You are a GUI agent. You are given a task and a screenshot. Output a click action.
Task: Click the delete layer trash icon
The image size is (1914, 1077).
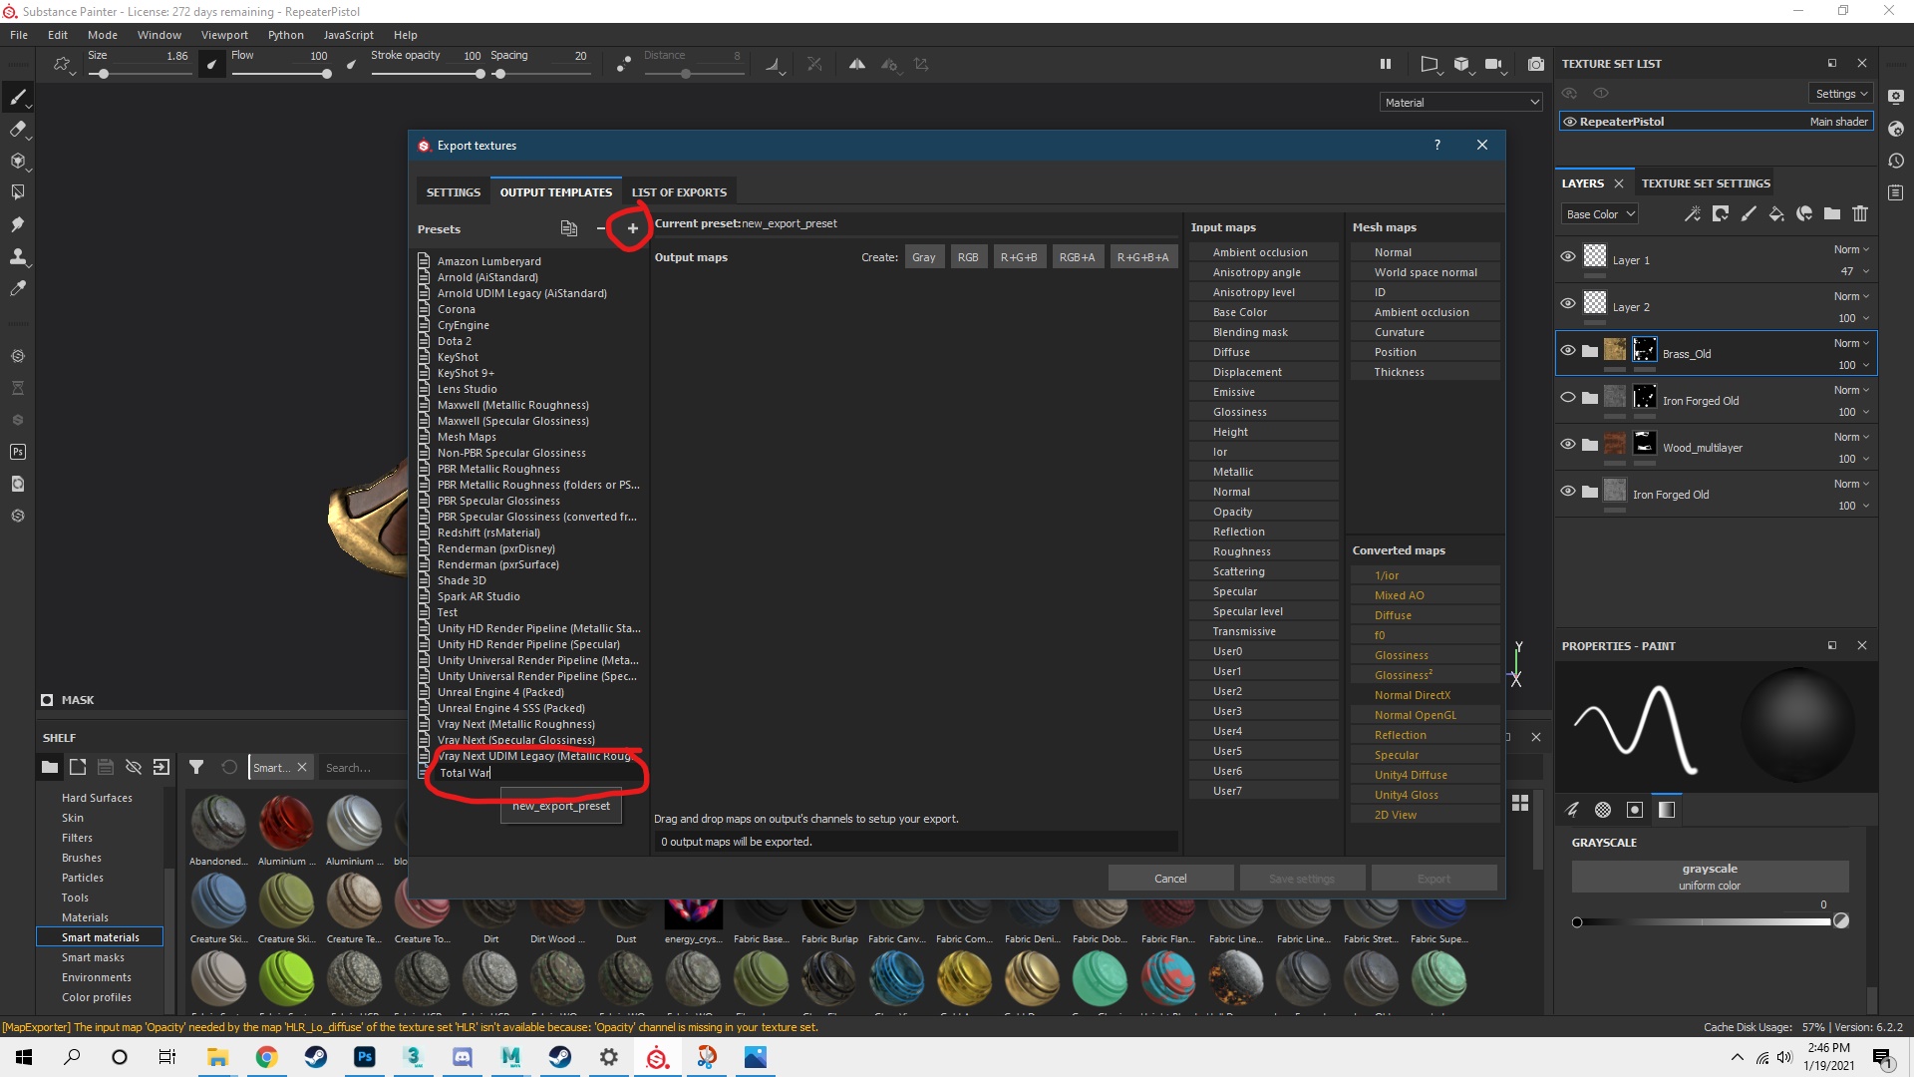click(x=1860, y=213)
